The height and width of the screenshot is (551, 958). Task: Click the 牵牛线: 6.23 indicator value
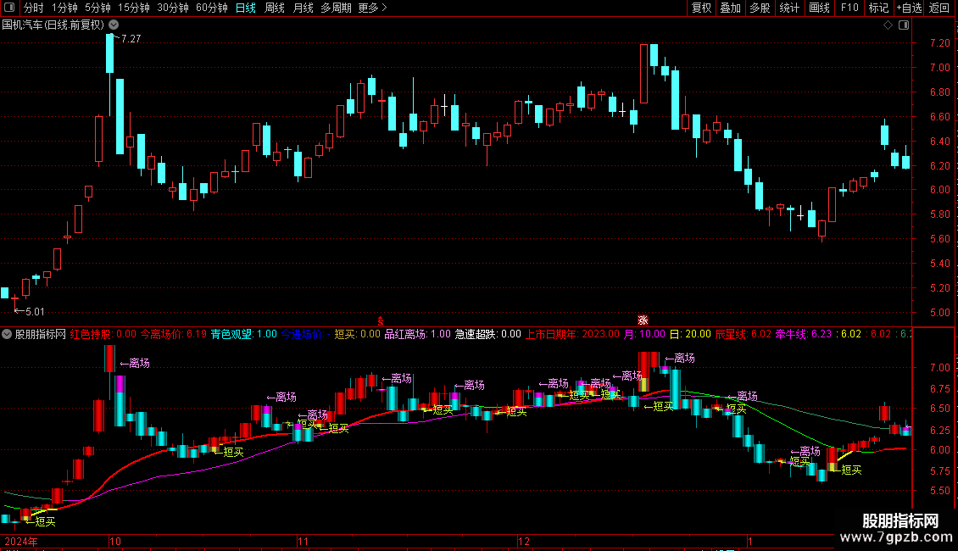coord(804,334)
